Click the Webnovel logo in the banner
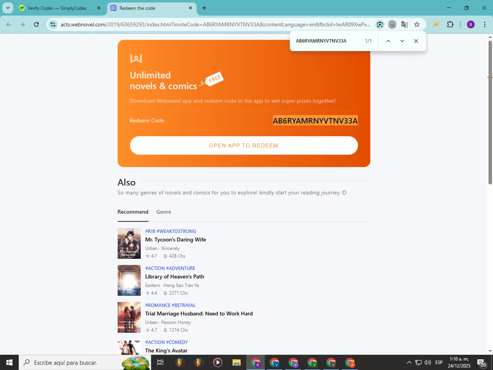This screenshot has width=493, height=370. (x=136, y=58)
